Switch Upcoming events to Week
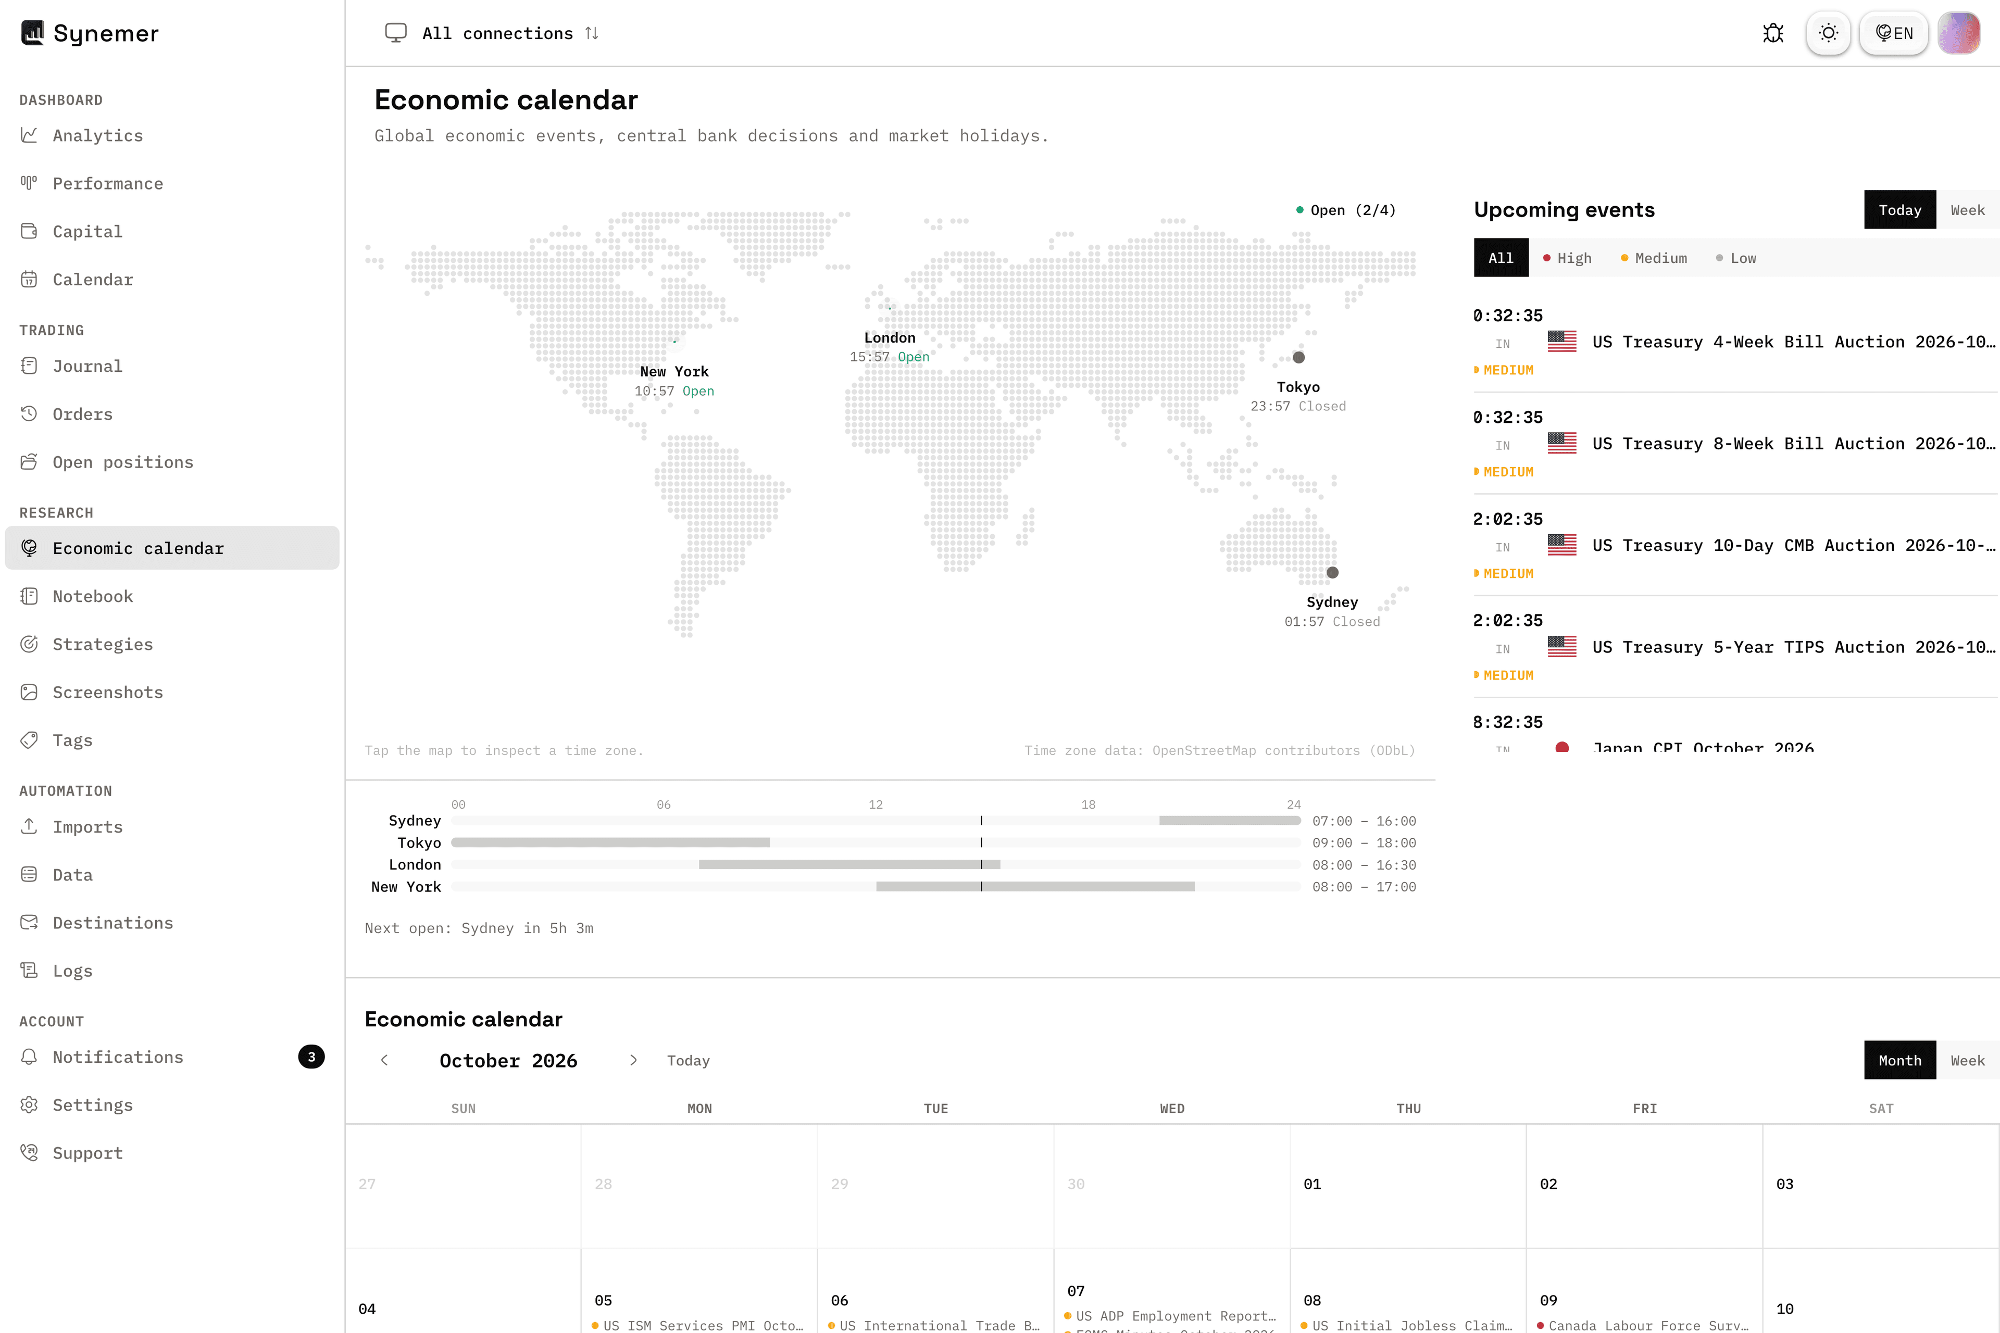This screenshot has width=2000, height=1333. point(1968,210)
